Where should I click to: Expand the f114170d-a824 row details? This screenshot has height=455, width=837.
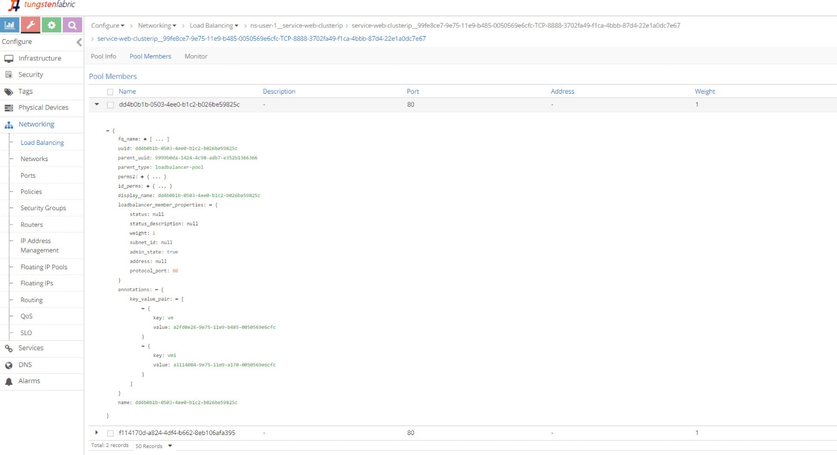(x=97, y=433)
